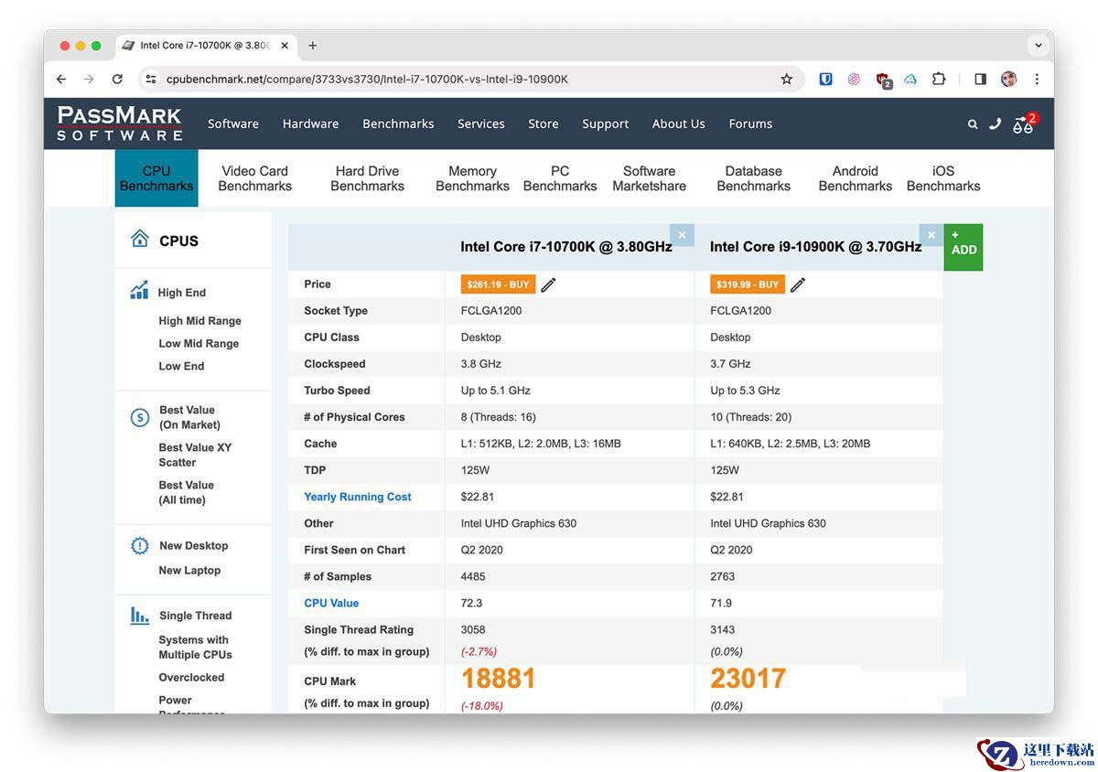Open the compare scales icon with badge
This screenshot has width=1098, height=772.
click(1024, 123)
